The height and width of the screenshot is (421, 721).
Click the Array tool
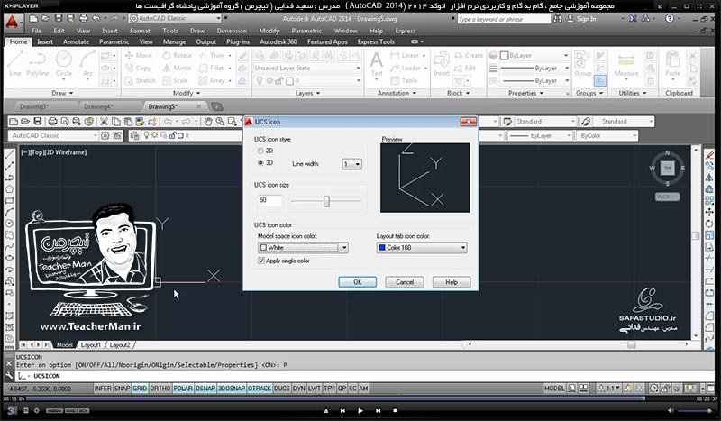(x=213, y=80)
